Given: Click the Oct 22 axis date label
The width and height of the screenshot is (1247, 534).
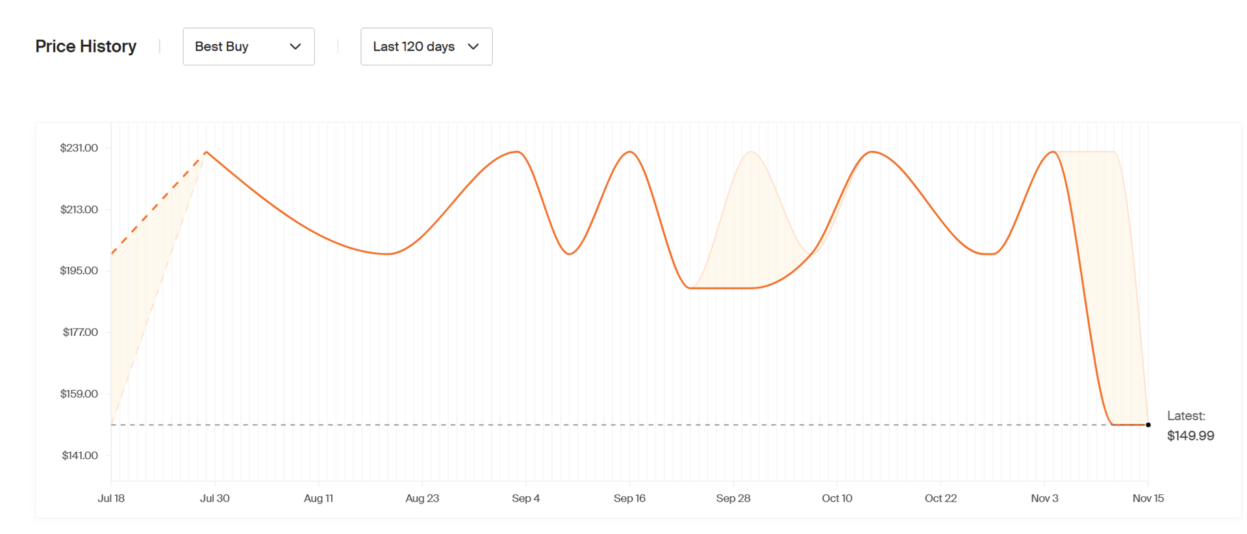Looking at the screenshot, I should (940, 498).
